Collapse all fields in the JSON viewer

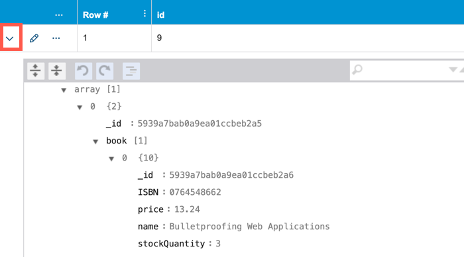point(57,71)
